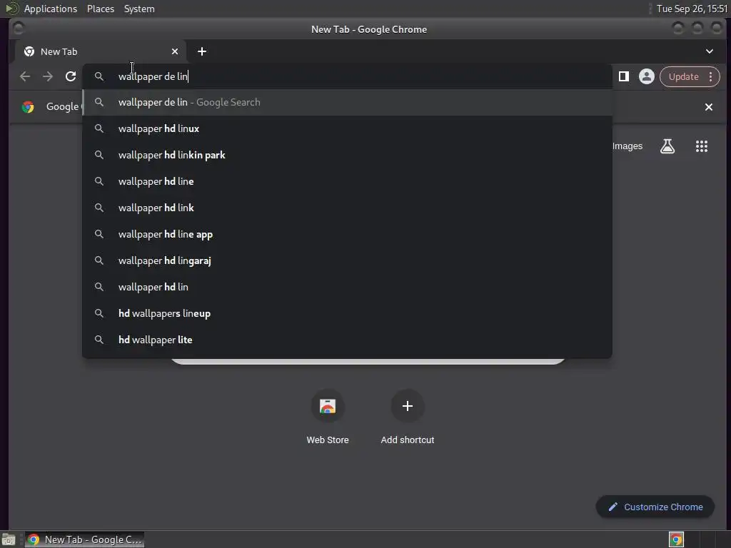Click search icon beside 'wallpaper hd lingaraj'
The width and height of the screenshot is (731, 548).
tap(99, 260)
